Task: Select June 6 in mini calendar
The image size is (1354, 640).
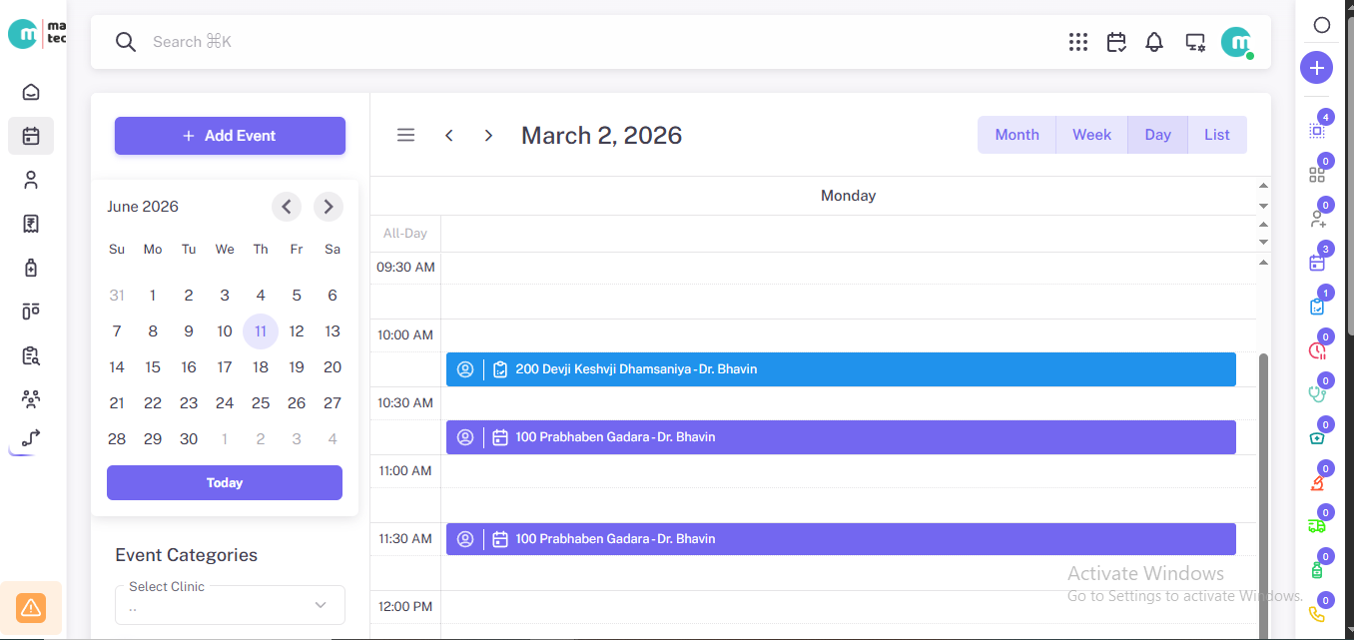Action: coord(333,296)
